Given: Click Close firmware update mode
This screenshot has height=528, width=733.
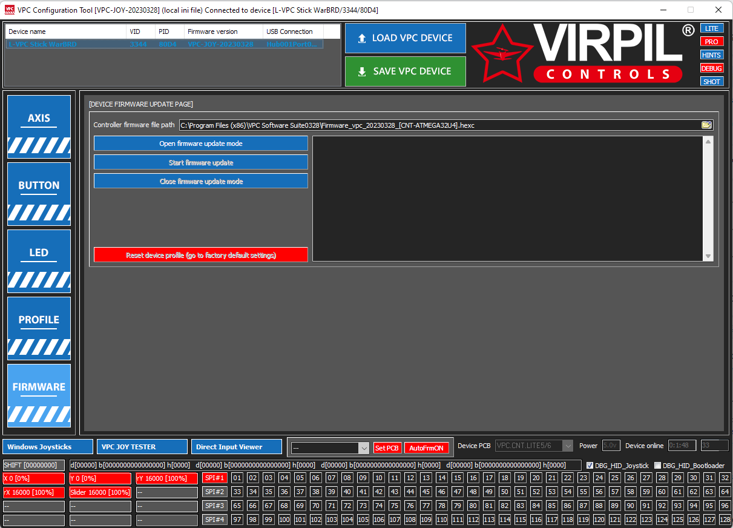Looking at the screenshot, I should click(201, 181).
